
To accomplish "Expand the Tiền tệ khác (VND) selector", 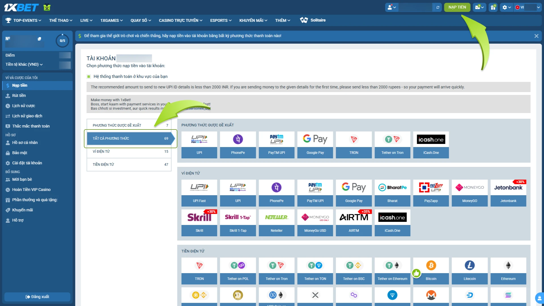I will tap(24, 64).
